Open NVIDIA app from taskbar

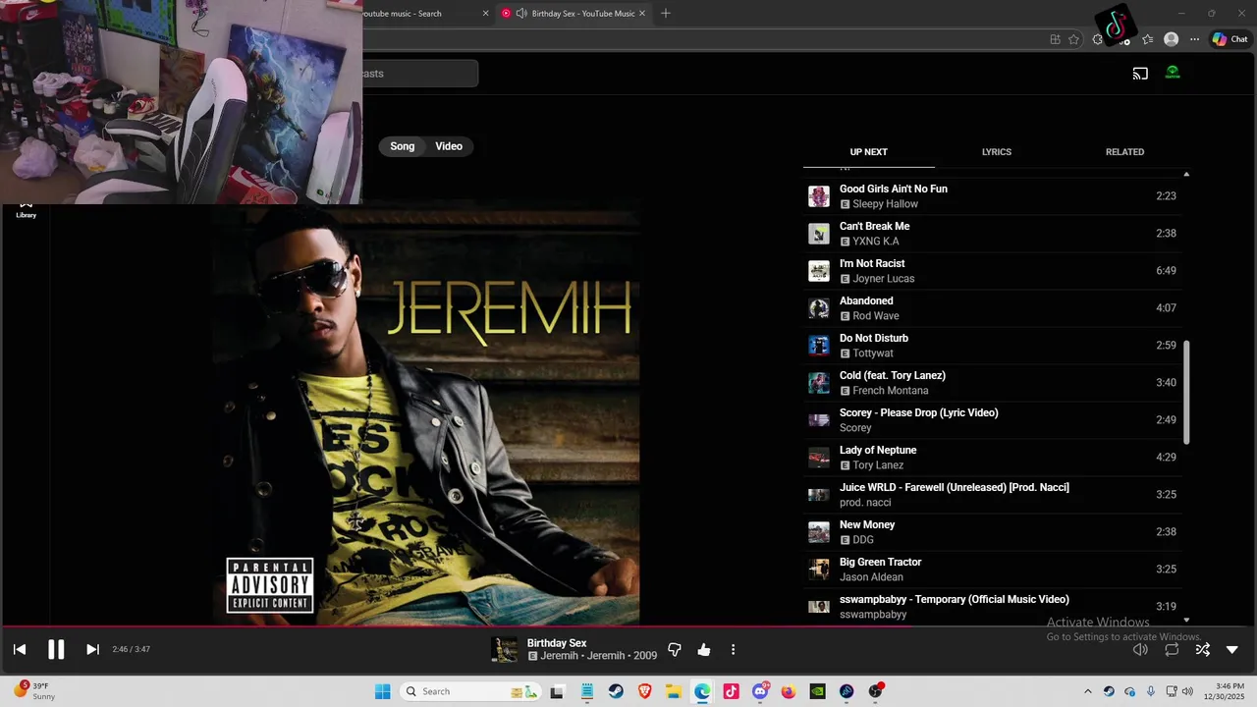pos(817,691)
